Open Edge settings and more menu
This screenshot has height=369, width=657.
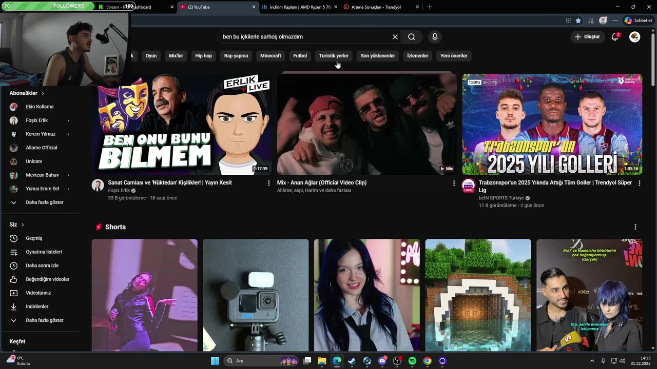coord(615,20)
